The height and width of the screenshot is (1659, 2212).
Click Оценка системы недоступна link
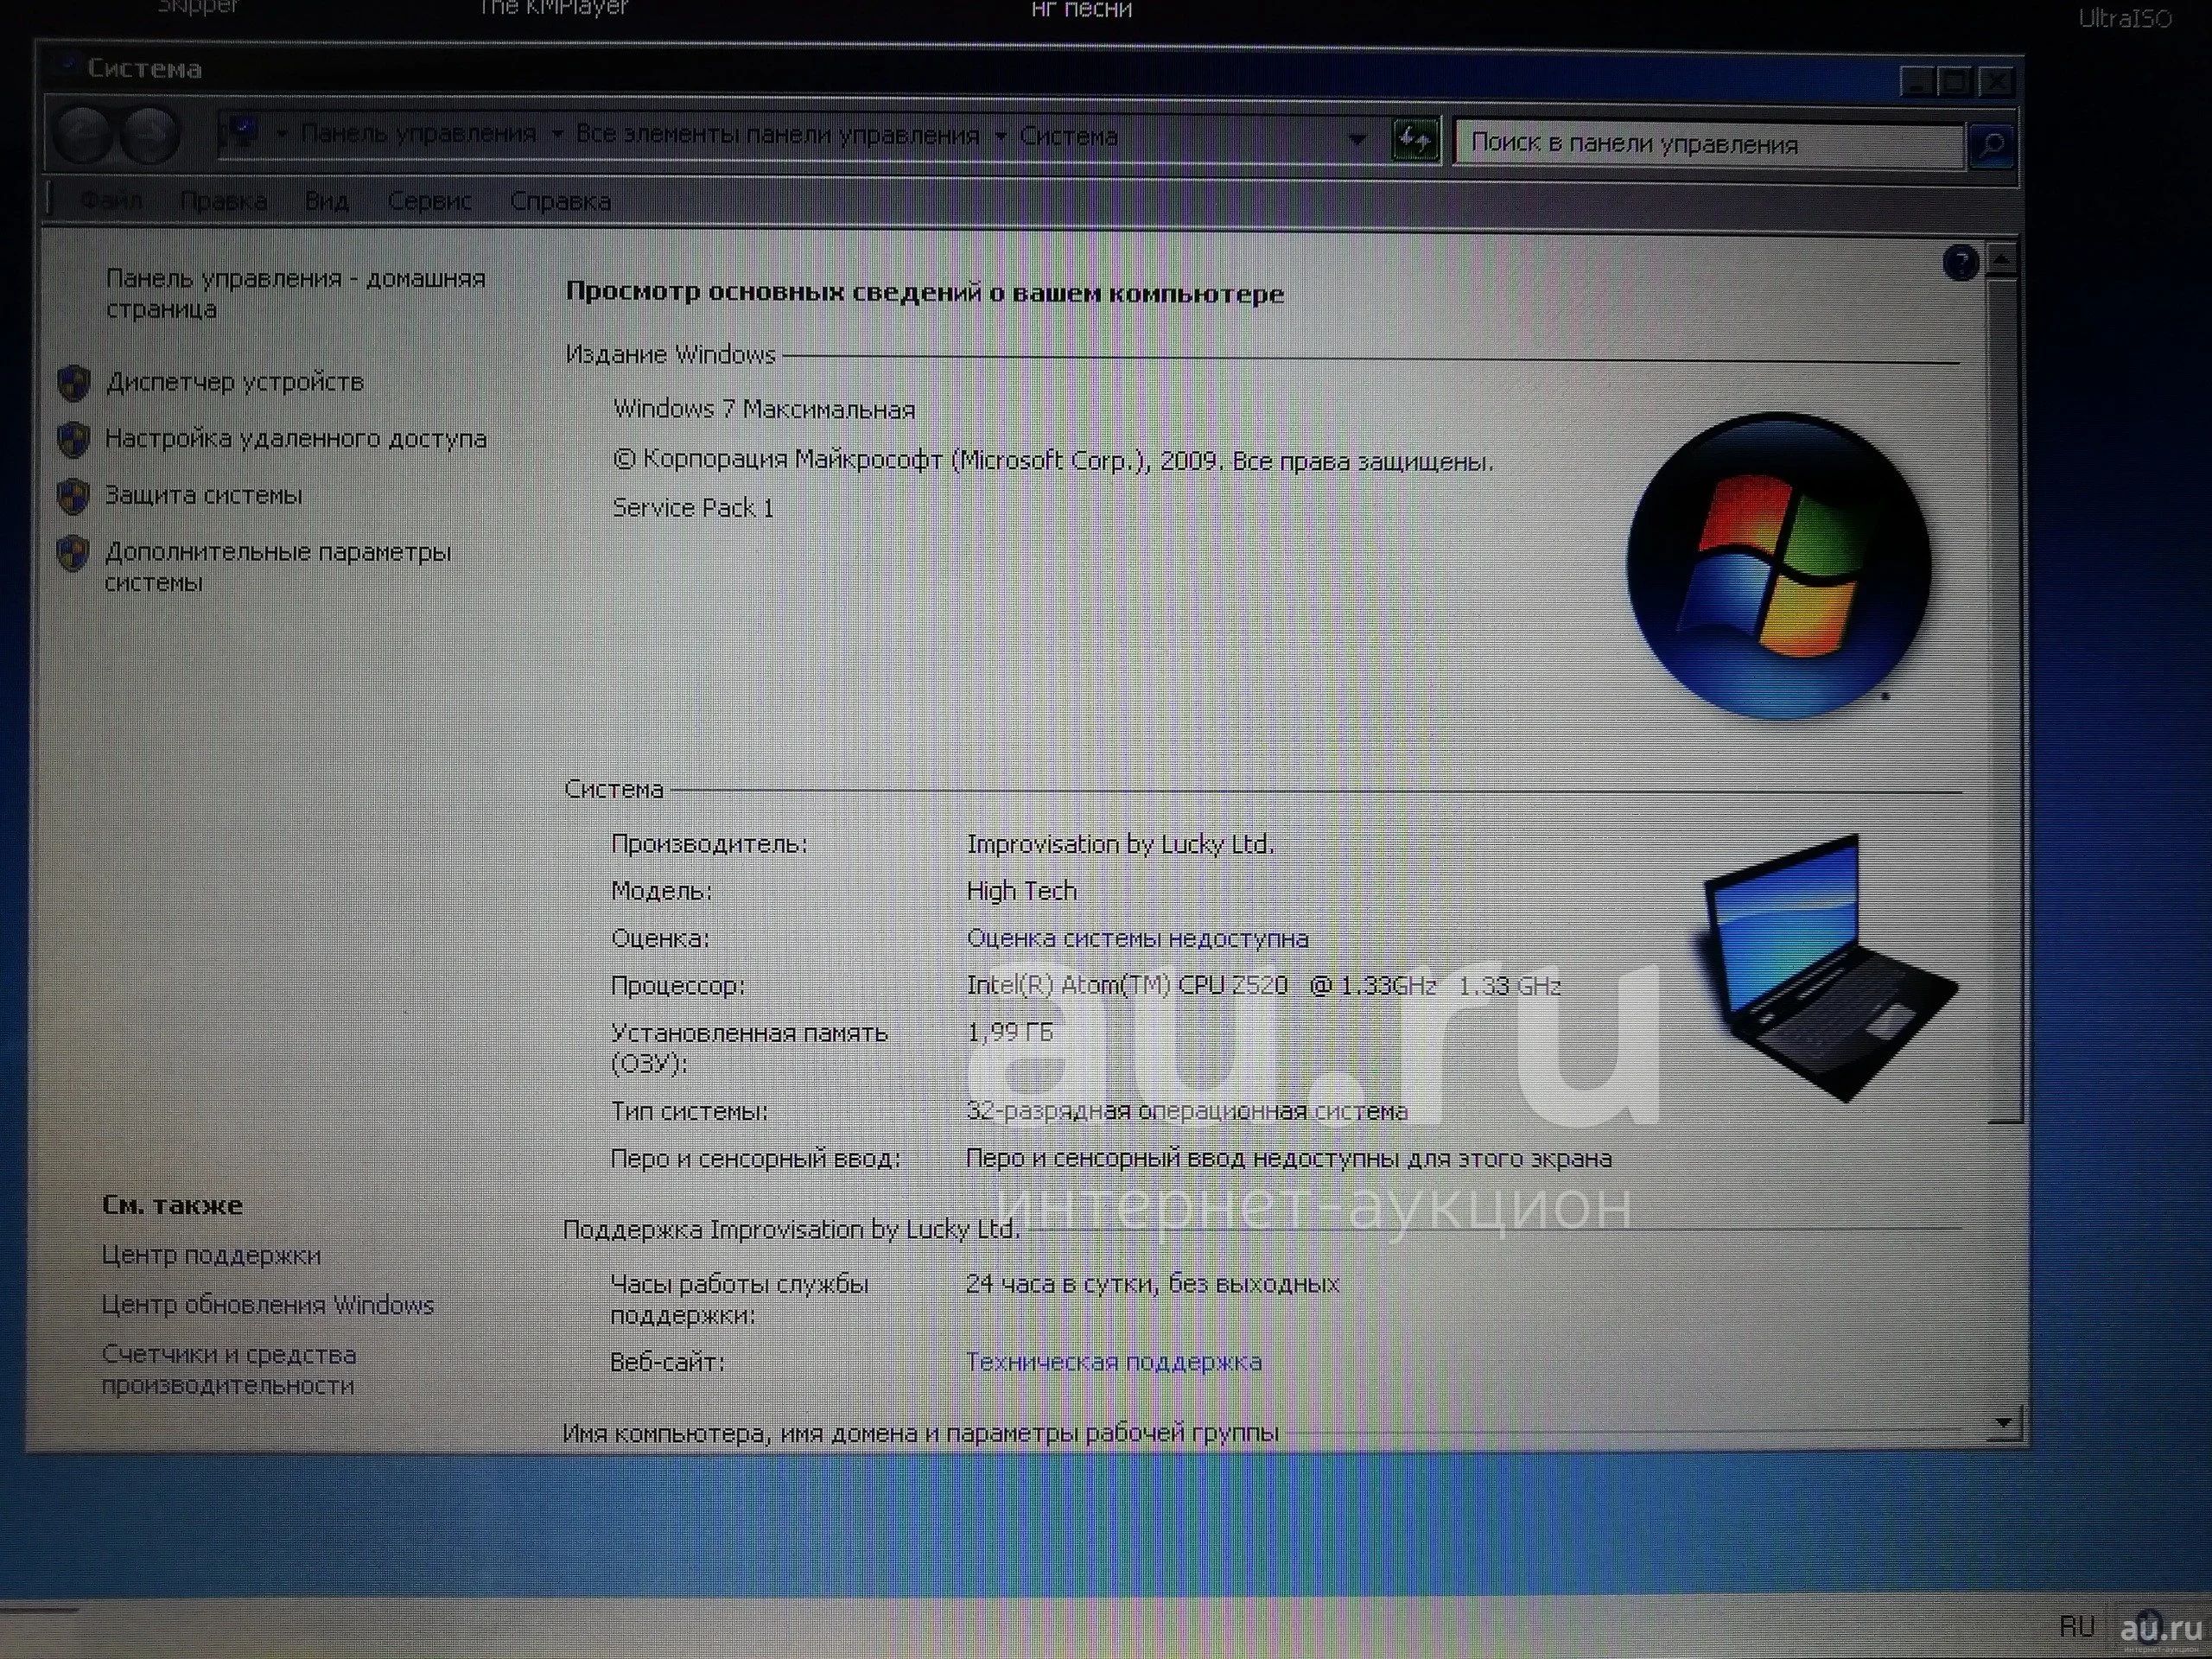tap(1137, 938)
